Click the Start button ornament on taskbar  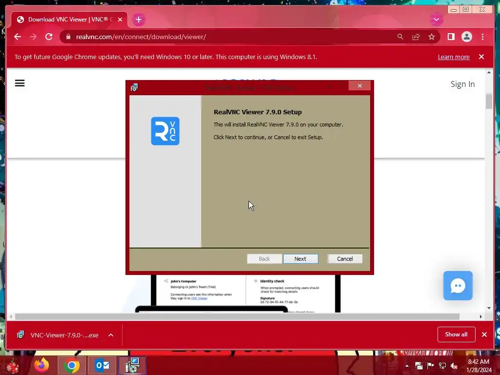point(13,366)
